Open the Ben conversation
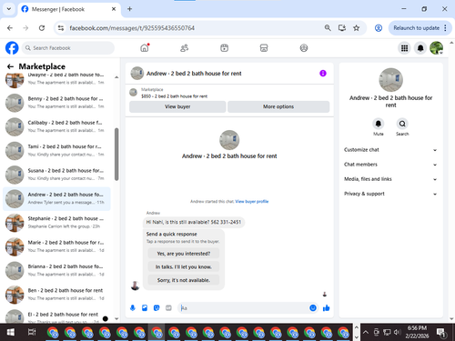Image resolution: width=455 pixels, height=341 pixels. pyautogui.click(x=56, y=294)
